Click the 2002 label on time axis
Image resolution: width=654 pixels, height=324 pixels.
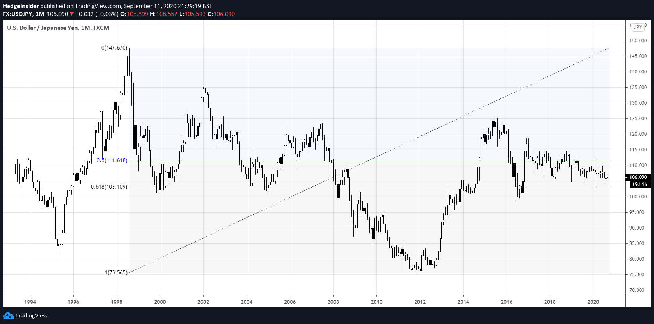pos(203,302)
